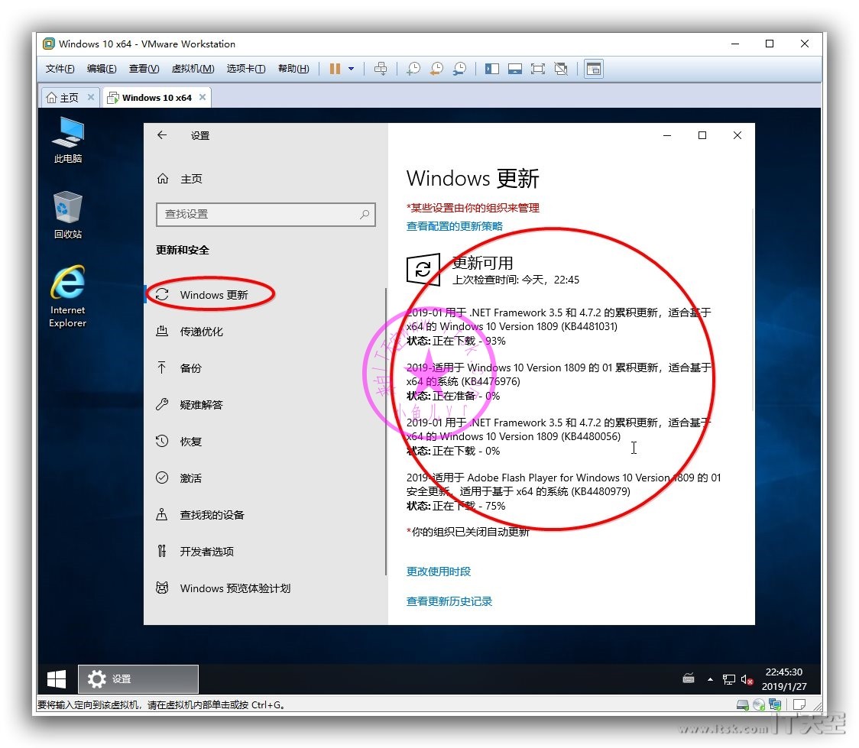Expand hidden system tray icons
The height and width of the screenshot is (748, 859).
tap(710, 679)
